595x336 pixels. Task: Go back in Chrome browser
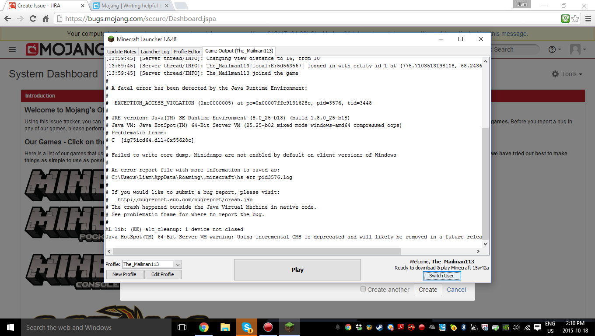click(8, 19)
